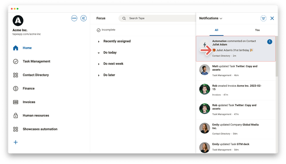Click the Task Management checkmark icon
The height and width of the screenshot is (164, 286).
(16, 62)
